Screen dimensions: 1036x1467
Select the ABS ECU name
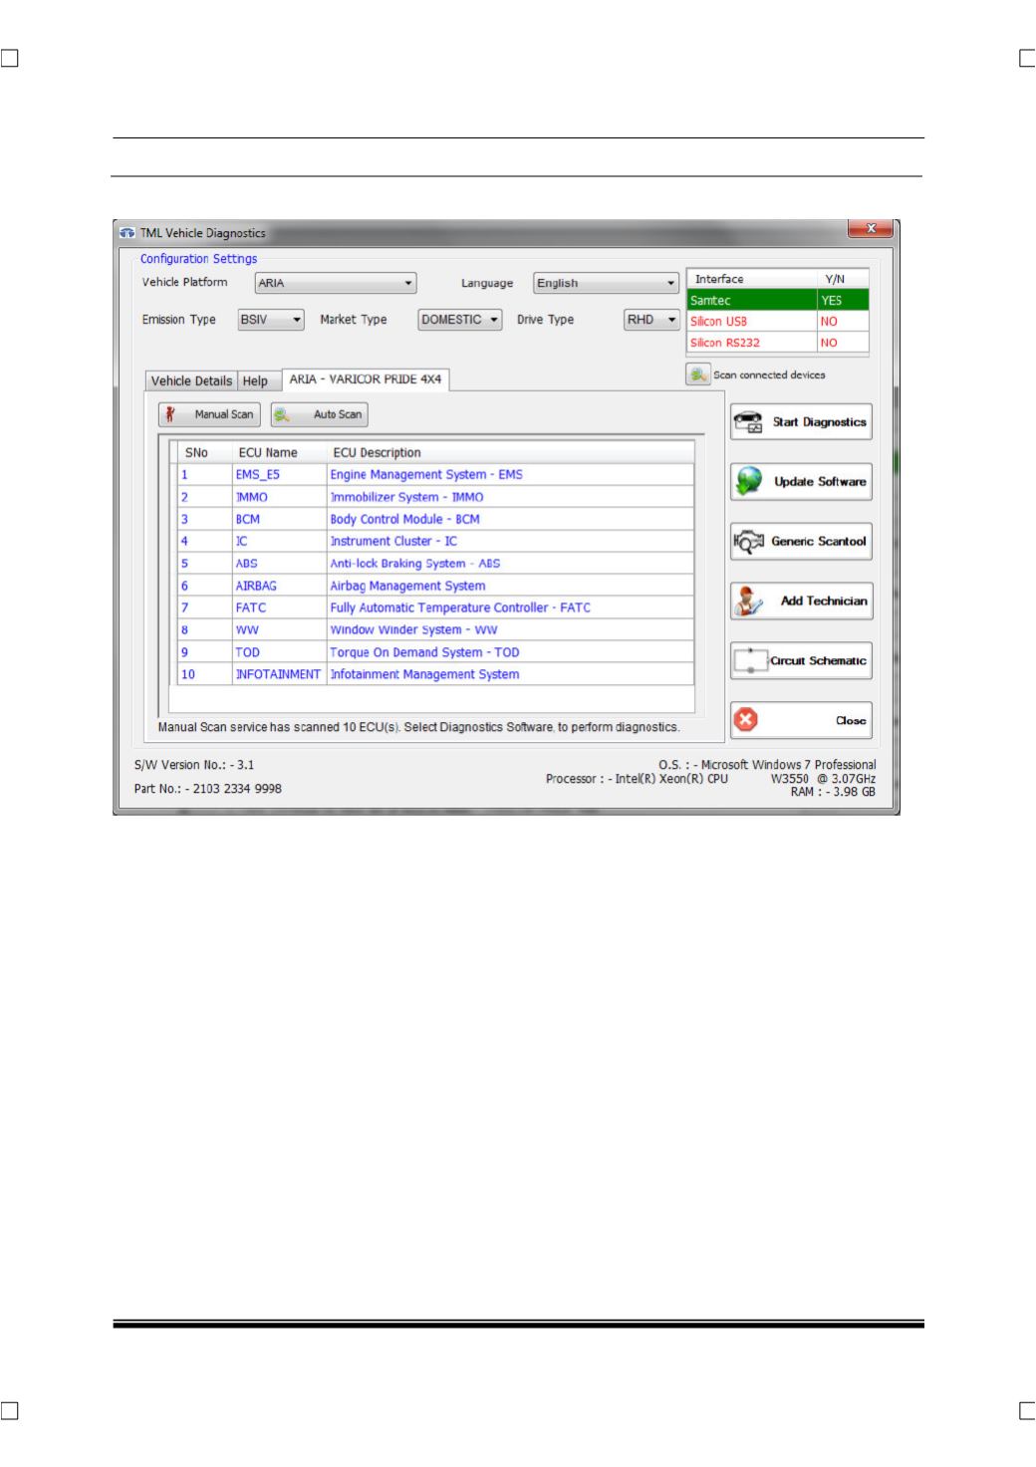(246, 564)
